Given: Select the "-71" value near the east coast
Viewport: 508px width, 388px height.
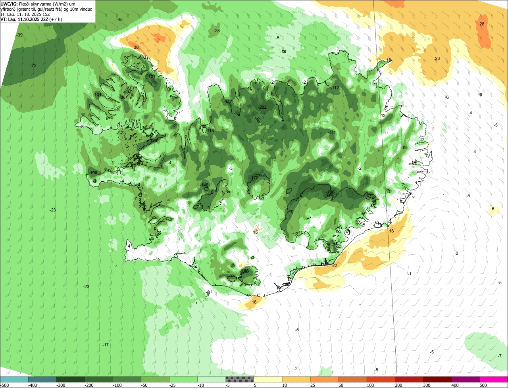Looking at the screenshot, I should tap(404, 148).
